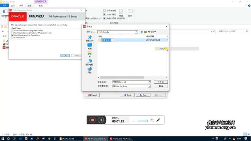The height and width of the screenshot is (141, 251).
Task: Click Next in database configuration wizard
Action: [x=143, y=95]
